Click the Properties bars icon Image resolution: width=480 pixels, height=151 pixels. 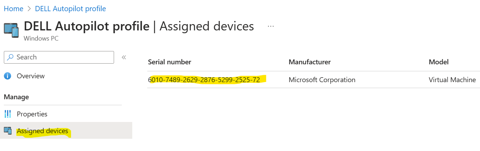8,114
